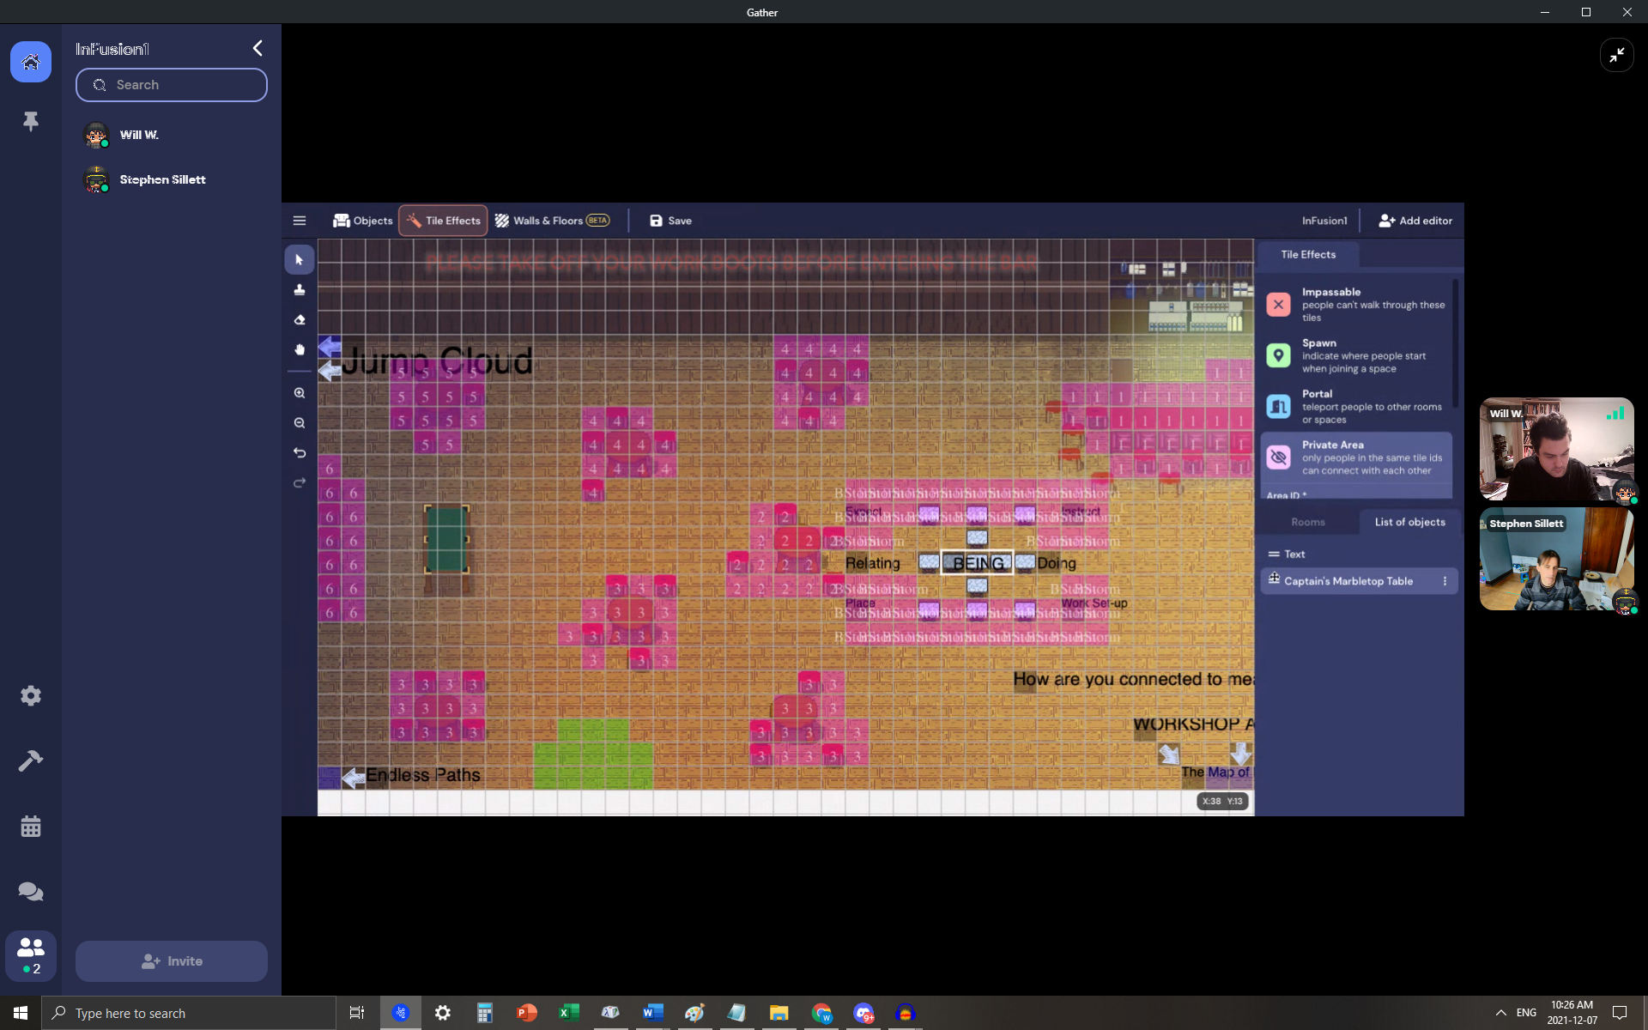This screenshot has height=1030, width=1648.
Task: Activate the Portal tile effect
Action: click(1354, 406)
